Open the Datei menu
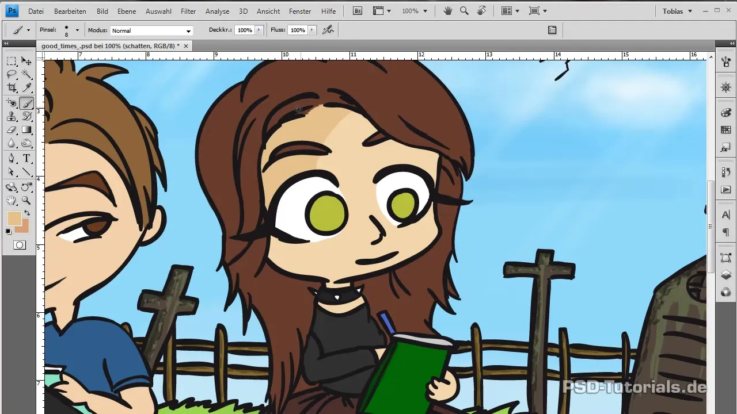This screenshot has width=737, height=414. [36, 11]
